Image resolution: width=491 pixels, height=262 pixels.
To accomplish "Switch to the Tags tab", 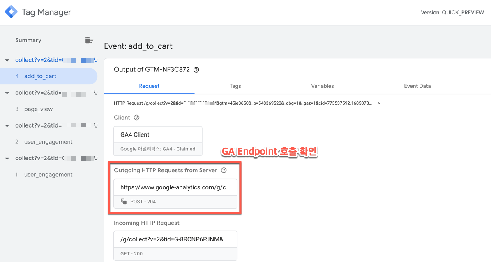I will (x=235, y=86).
